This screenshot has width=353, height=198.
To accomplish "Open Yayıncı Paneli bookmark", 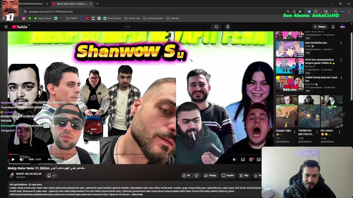I will tap(42, 18).
